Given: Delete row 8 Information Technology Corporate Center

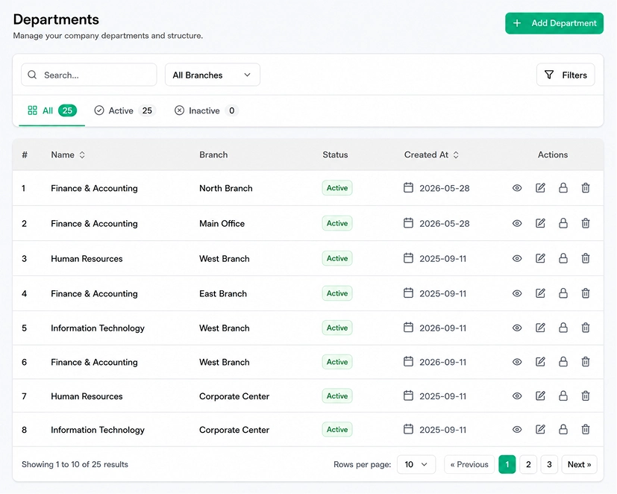Looking at the screenshot, I should tap(586, 429).
